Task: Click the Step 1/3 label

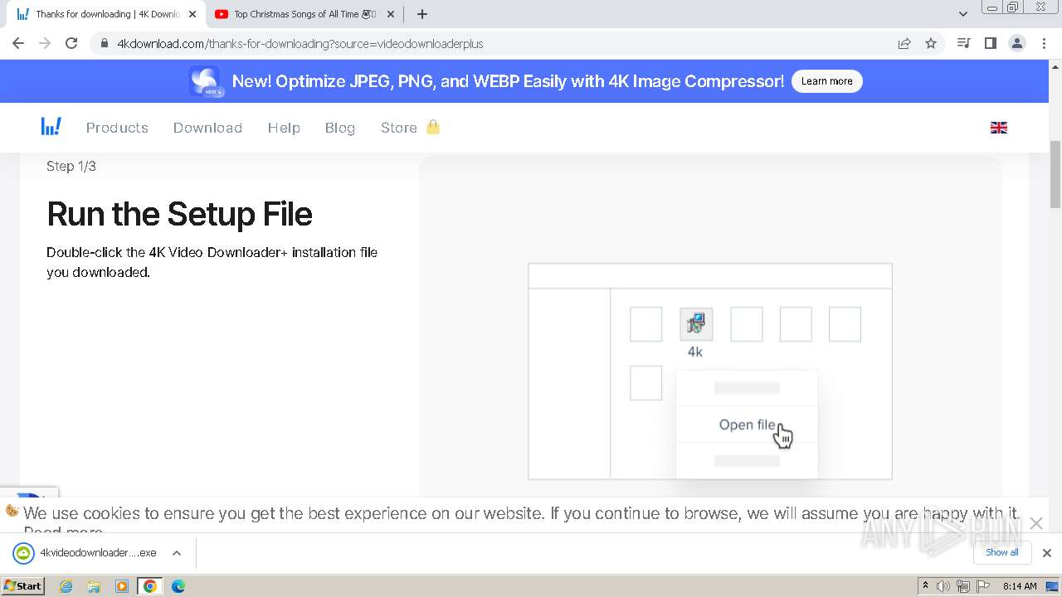Action: [x=71, y=166]
